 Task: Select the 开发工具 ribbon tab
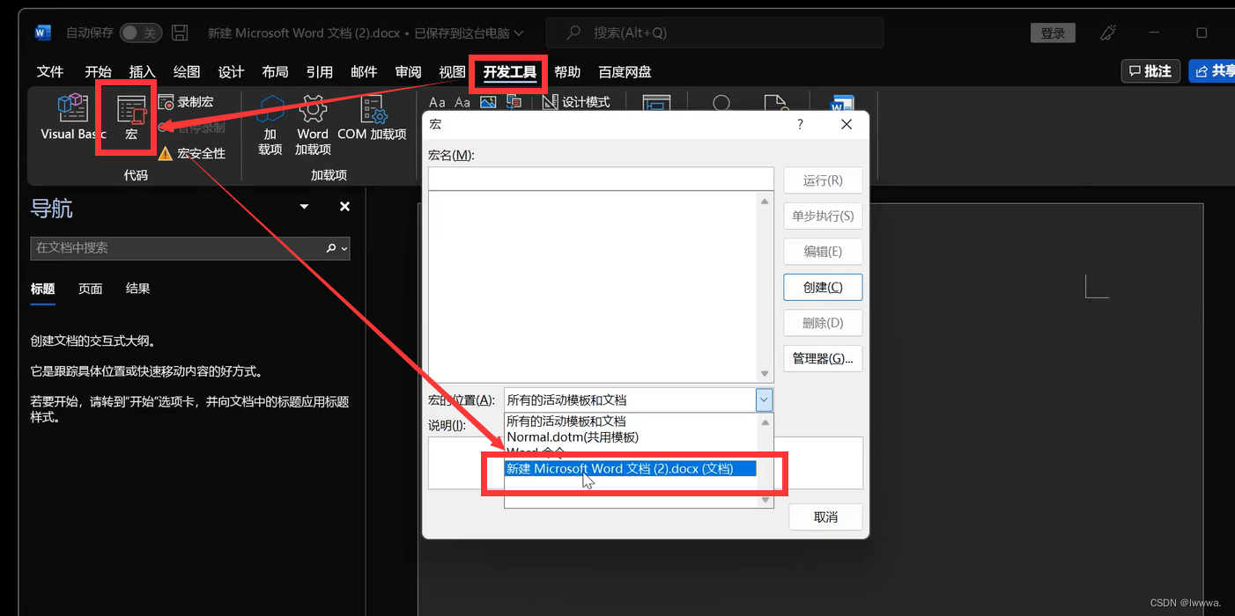(510, 71)
